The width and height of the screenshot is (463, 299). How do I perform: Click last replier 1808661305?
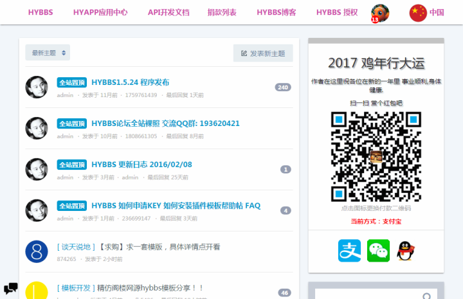coord(141,136)
